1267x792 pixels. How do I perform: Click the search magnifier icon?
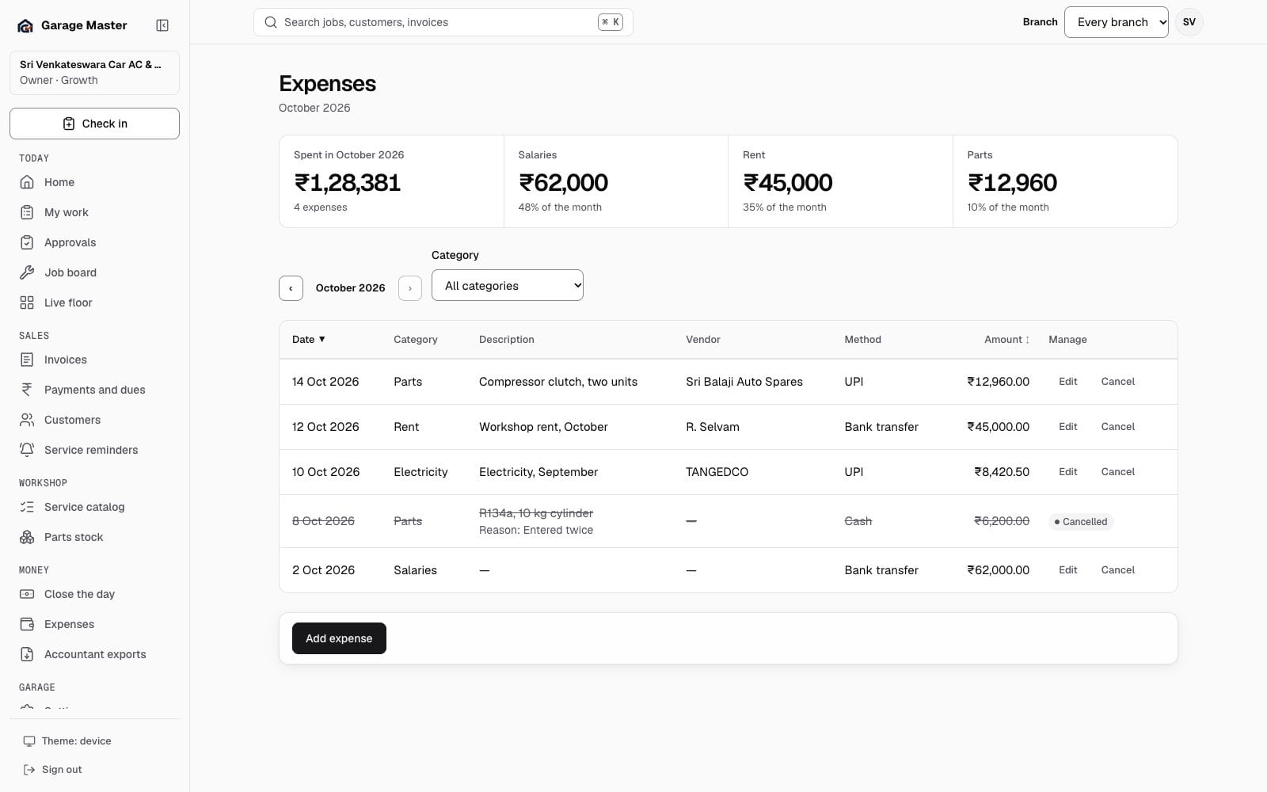(x=271, y=22)
